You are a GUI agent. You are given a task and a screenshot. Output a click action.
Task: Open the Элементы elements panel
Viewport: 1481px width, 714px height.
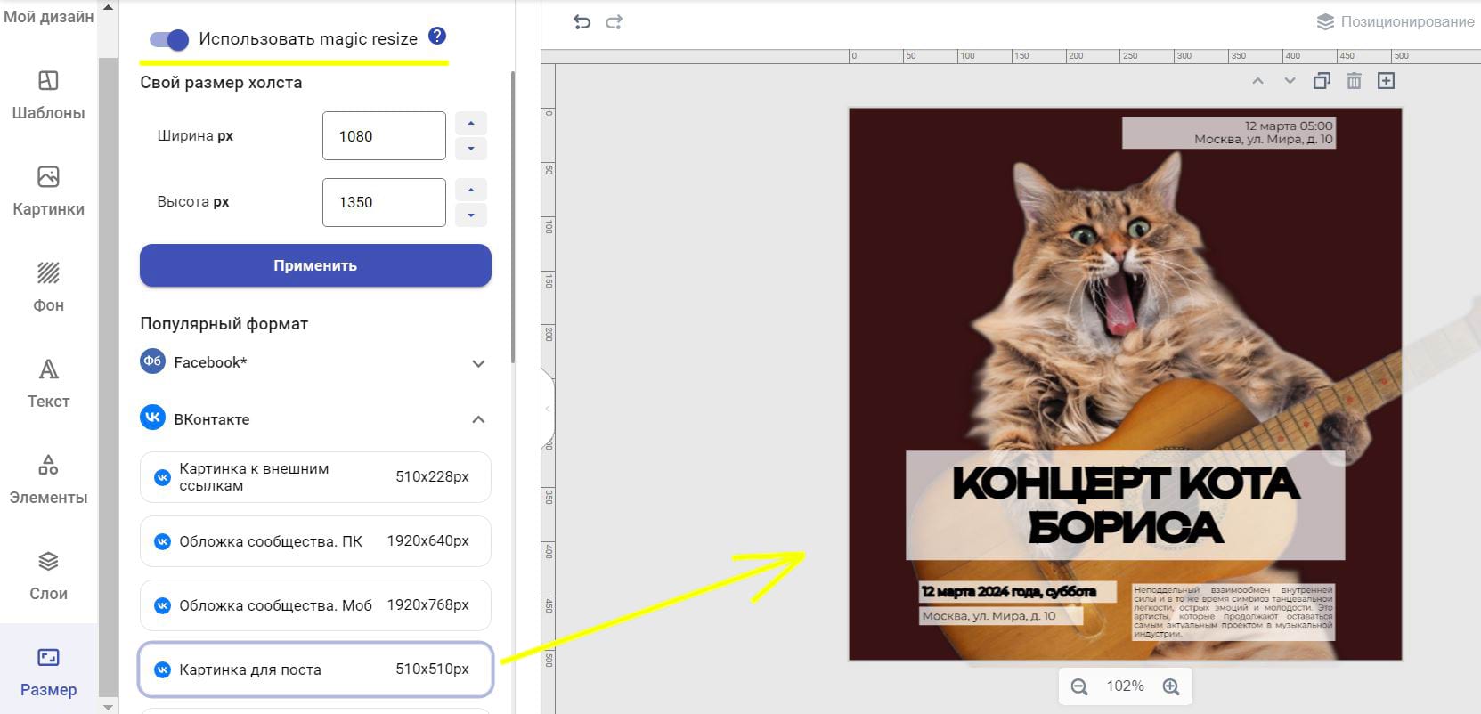pyautogui.click(x=48, y=480)
